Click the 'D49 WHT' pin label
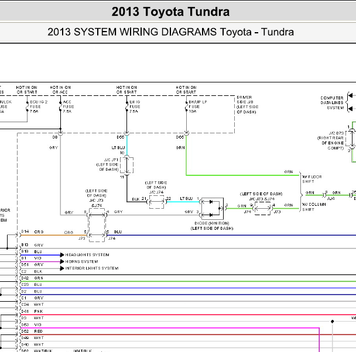 point(32,338)
